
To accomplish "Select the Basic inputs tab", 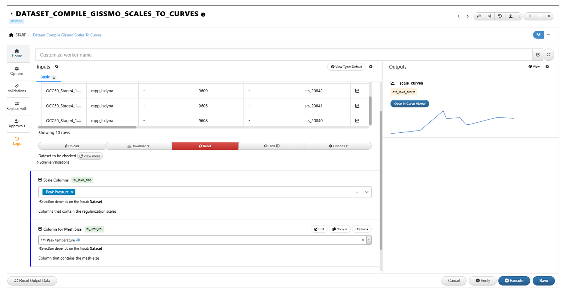I will click(x=45, y=77).
